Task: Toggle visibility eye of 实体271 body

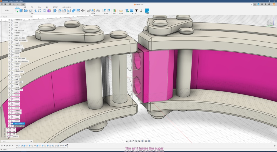Action: click(x=9, y=121)
